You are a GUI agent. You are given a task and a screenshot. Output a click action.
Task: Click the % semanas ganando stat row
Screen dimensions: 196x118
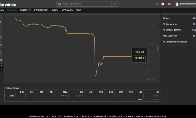(x=179, y=30)
